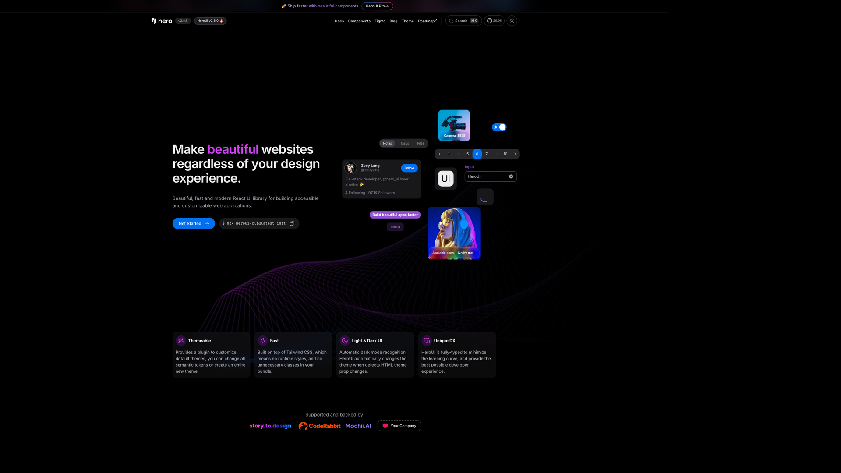Click the Camera $525 product thumbnail
Screen dimensions: 841x473
pos(454,125)
